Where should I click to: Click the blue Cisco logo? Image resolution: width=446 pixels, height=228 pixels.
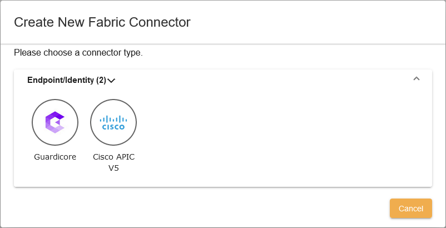[113, 123]
